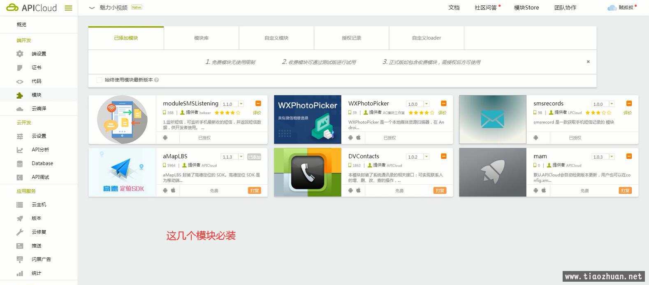Viewport: 649px width, 285px height.
Task: Open the 云设置 sliders icon
Action: point(20,136)
